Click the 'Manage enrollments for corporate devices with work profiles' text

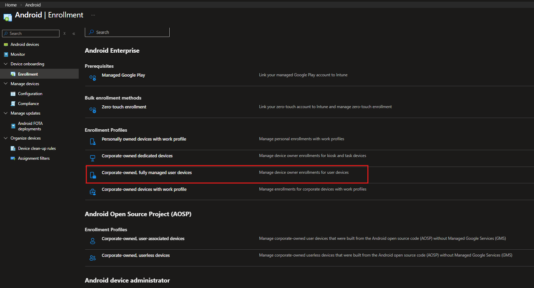coord(313,189)
